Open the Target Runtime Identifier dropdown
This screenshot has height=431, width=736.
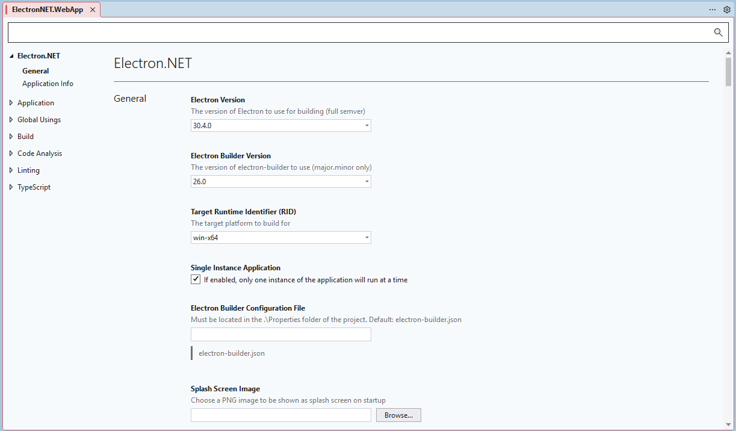click(x=366, y=237)
